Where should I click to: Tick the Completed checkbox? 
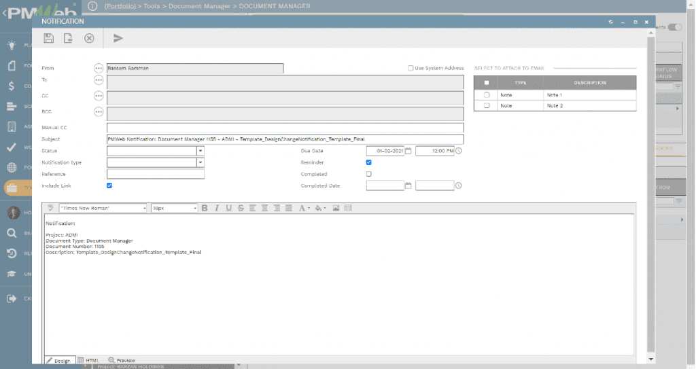pos(369,174)
